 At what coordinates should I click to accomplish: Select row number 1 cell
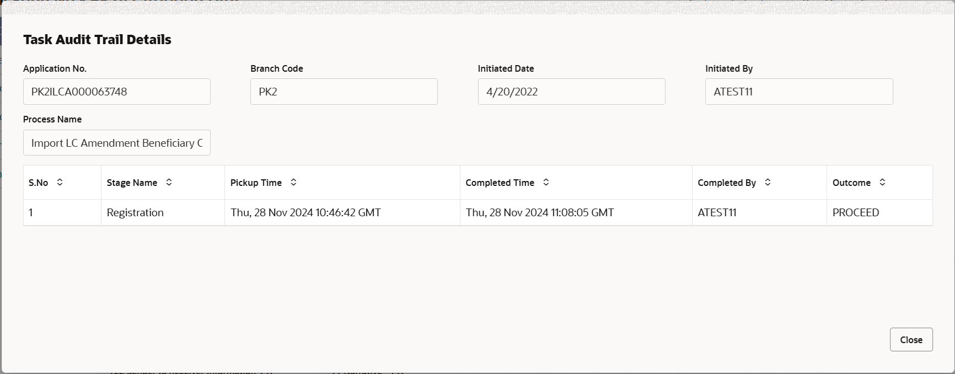point(31,212)
